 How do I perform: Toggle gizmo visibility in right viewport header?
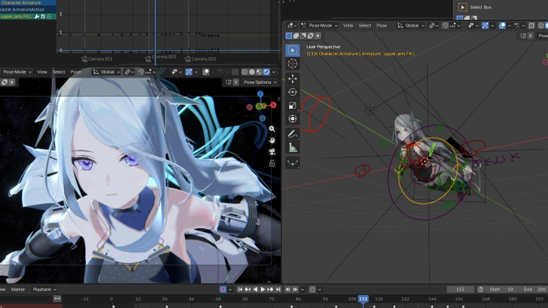(x=485, y=26)
